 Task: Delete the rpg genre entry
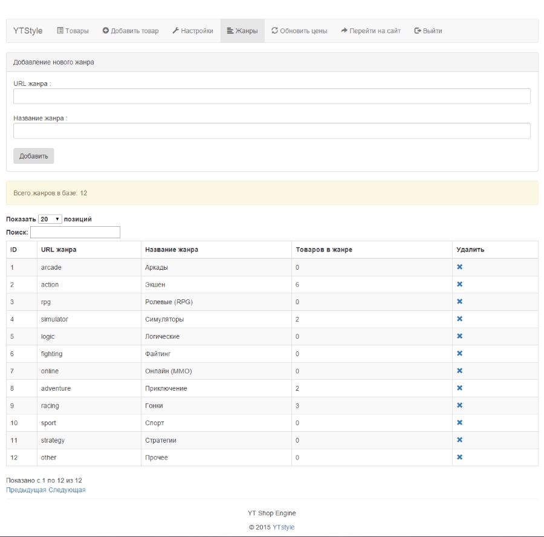click(459, 301)
